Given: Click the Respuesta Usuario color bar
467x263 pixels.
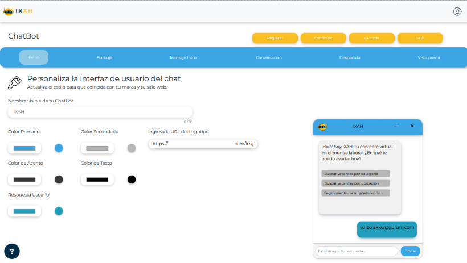Looking at the screenshot, I should coord(24,211).
